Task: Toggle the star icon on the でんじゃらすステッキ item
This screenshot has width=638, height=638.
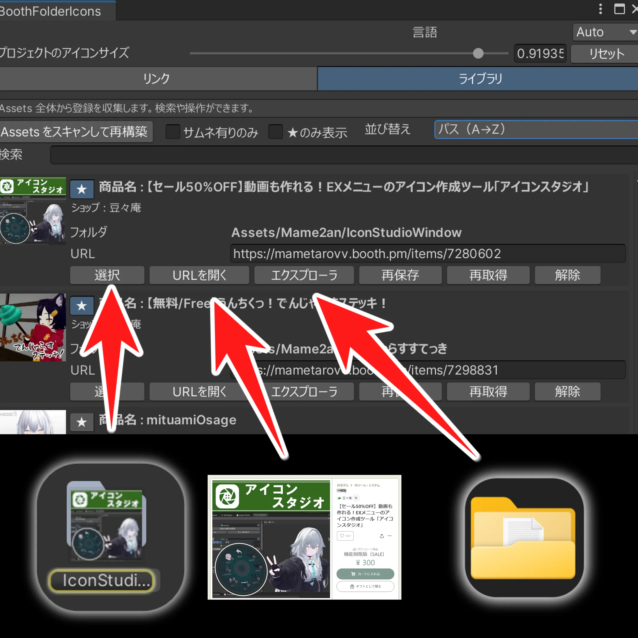Action: pos(82,305)
